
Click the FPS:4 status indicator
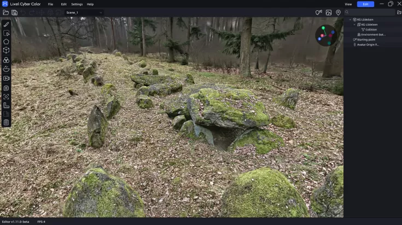(41, 222)
